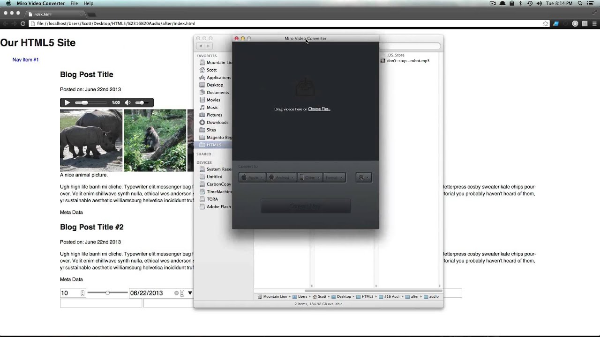Viewport: 600px width, 337px height.
Task: Open the date picker dropdown arrow
Action: click(x=190, y=293)
